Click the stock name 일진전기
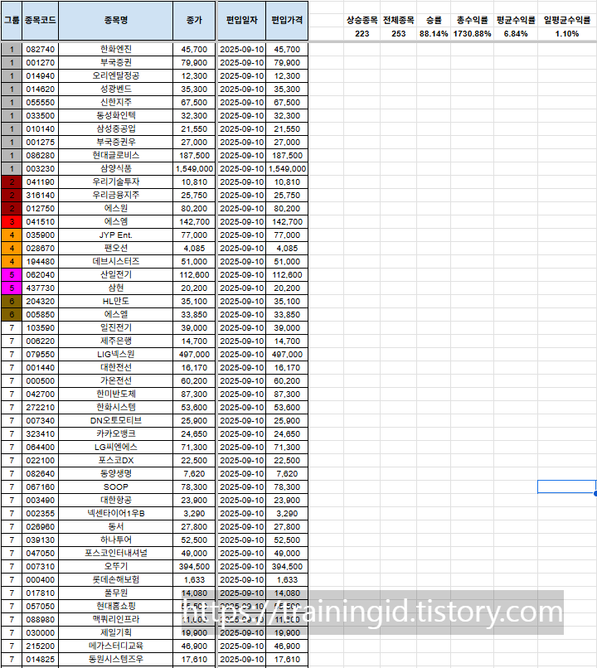This screenshot has height=668, width=597. [x=115, y=327]
